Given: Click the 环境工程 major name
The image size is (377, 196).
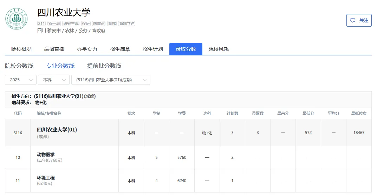Looking at the screenshot, I should [46, 178].
